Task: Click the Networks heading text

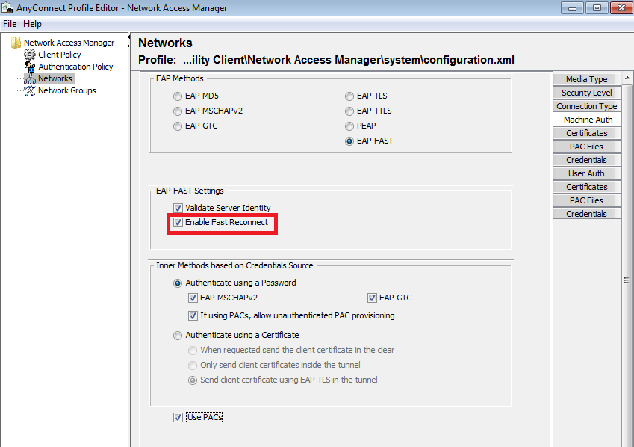Action: pos(165,43)
